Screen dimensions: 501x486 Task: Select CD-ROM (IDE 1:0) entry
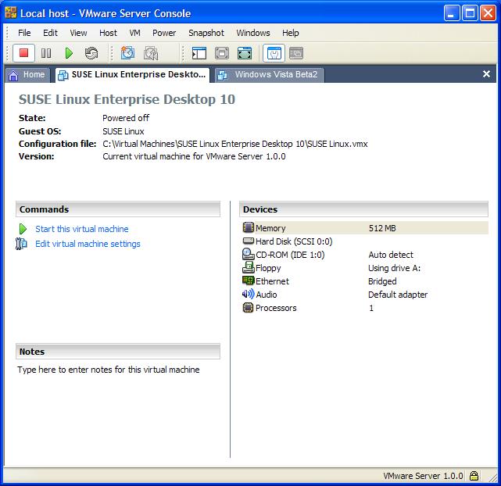290,255
